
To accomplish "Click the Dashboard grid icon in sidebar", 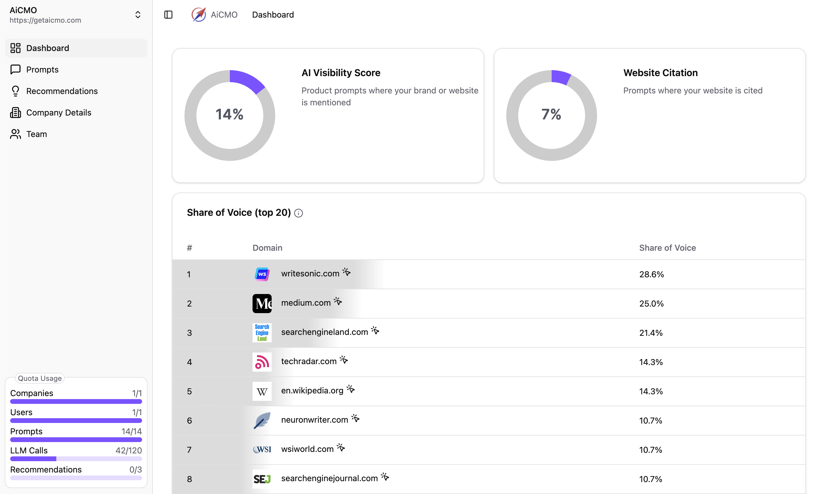I will [15, 48].
